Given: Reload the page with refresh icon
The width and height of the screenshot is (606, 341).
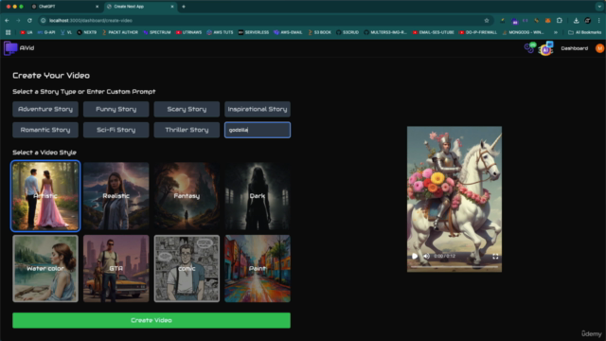Looking at the screenshot, I should coord(29,21).
